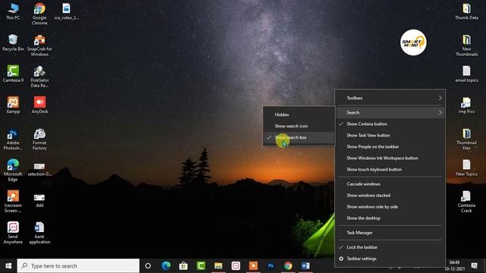Click the Windows Start button
Screen dimensions: 486x273
[8, 266]
